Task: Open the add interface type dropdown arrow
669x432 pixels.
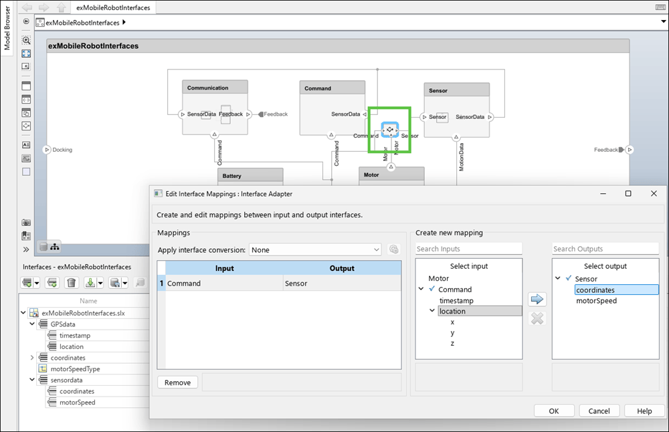Action: (37, 283)
